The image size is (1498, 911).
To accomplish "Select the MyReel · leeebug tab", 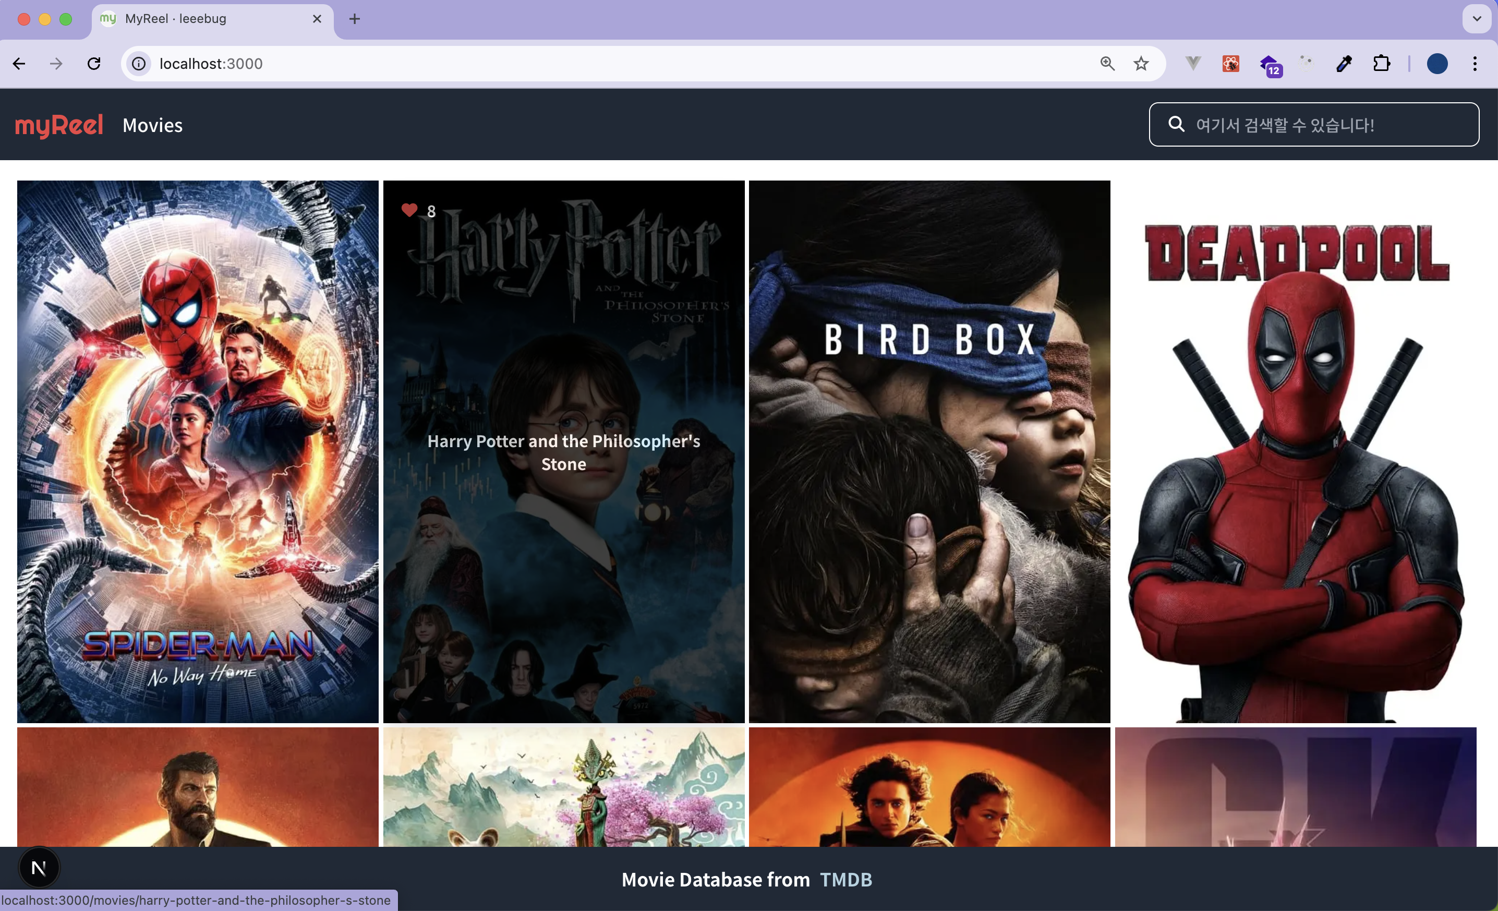I will (212, 20).
